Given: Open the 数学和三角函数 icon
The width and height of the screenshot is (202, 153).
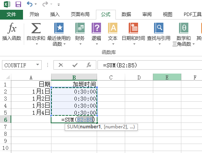Looking at the screenshot, I should coord(184,28).
